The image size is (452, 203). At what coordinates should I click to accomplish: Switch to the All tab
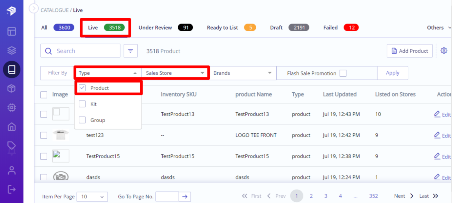pyautogui.click(x=57, y=28)
